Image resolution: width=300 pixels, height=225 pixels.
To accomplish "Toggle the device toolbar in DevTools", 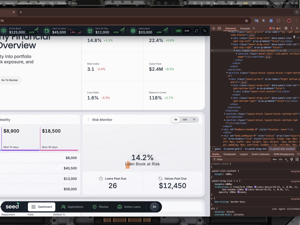I will 219,28.
